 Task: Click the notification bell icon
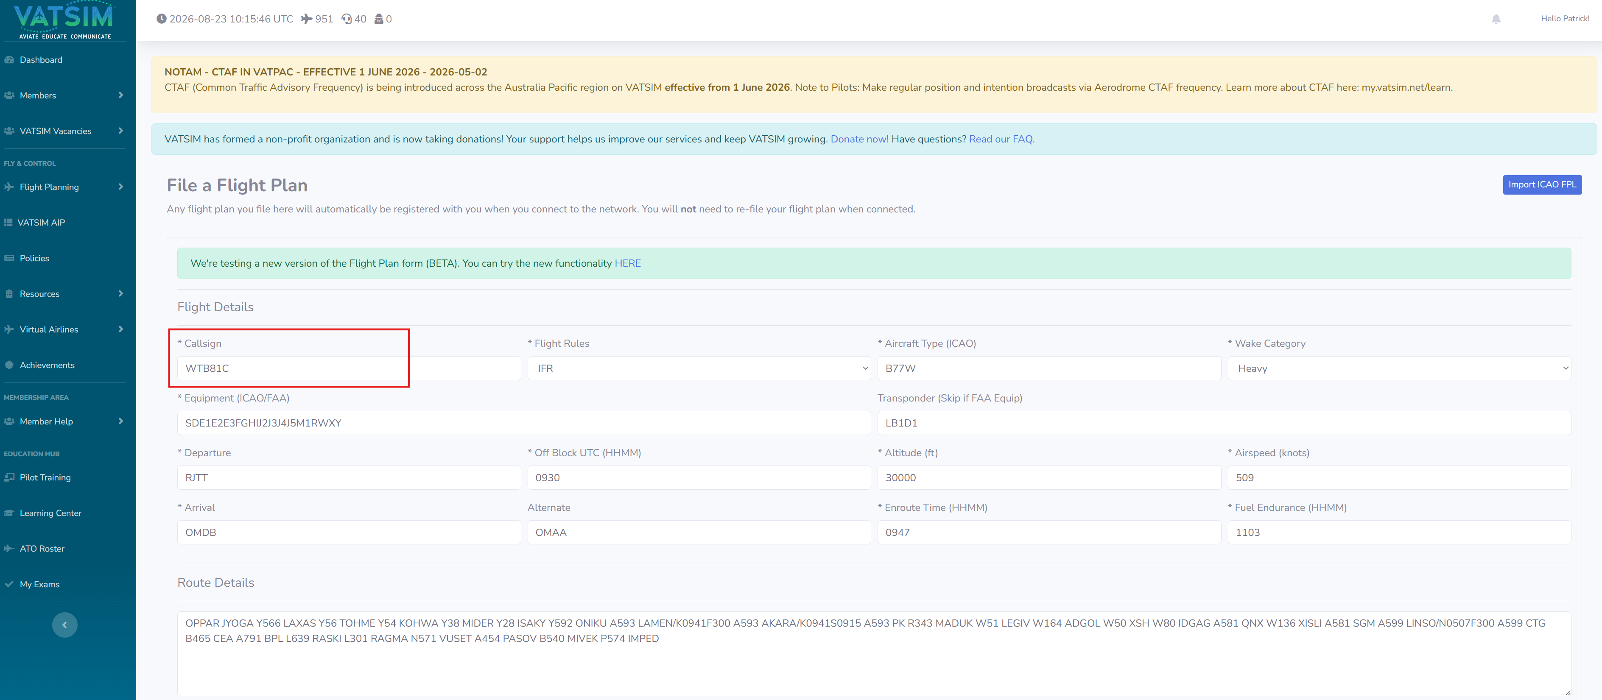[x=1496, y=19]
